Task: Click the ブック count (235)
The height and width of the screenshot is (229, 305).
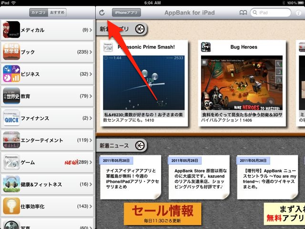Action: point(82,52)
